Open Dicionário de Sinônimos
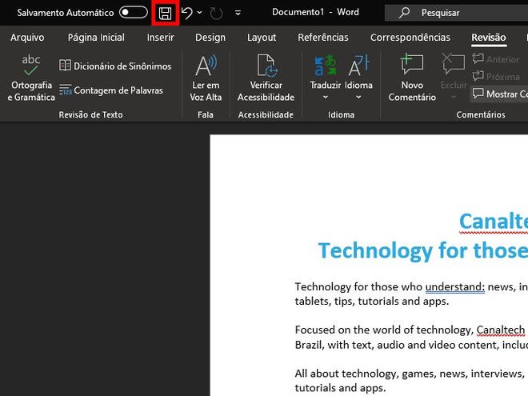 pyautogui.click(x=115, y=66)
